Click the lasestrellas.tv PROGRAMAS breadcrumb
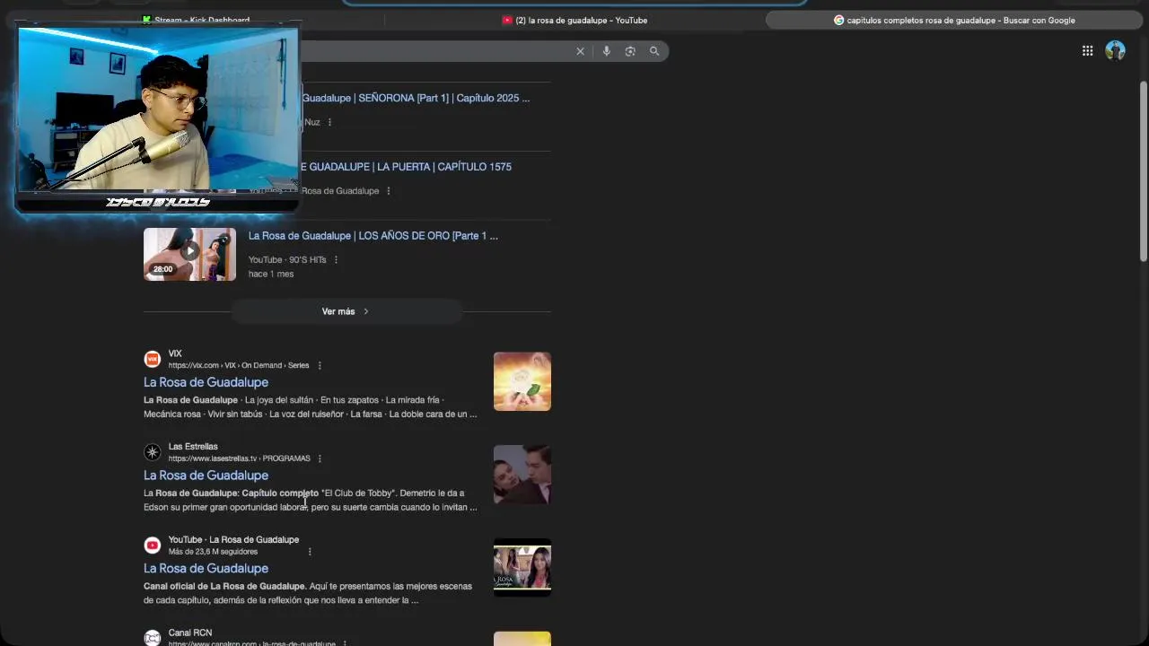Screen dimensions: 1149x646 pos(240,458)
